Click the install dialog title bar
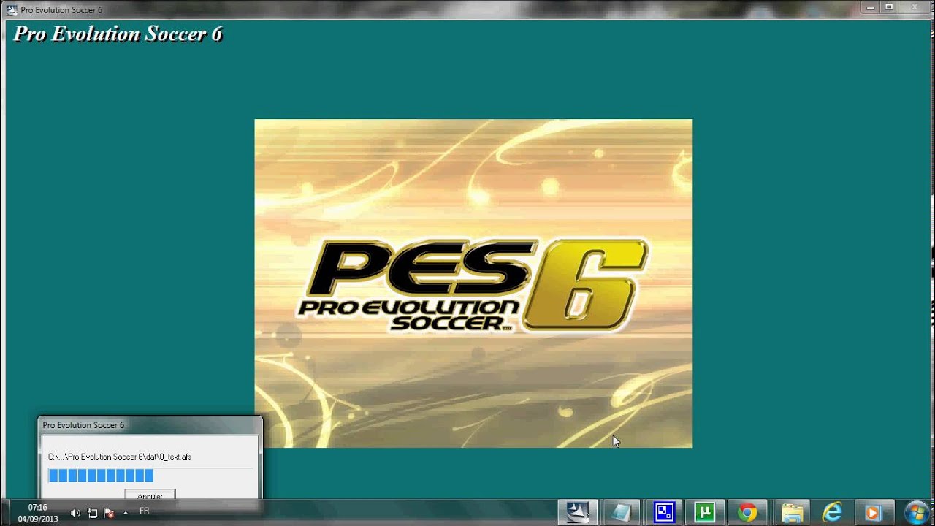The width and height of the screenshot is (935, 526). 150,424
